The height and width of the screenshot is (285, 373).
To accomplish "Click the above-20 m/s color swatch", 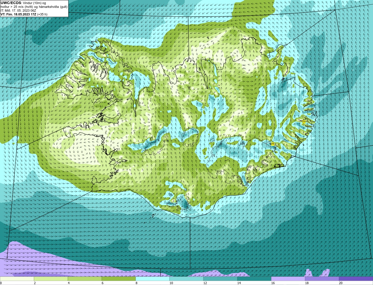I will [x=356, y=279].
